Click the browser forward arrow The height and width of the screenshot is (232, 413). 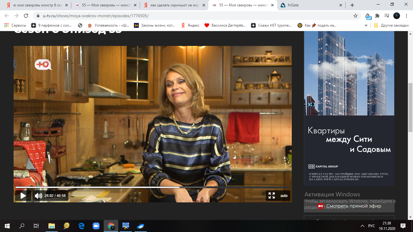tap(16, 16)
